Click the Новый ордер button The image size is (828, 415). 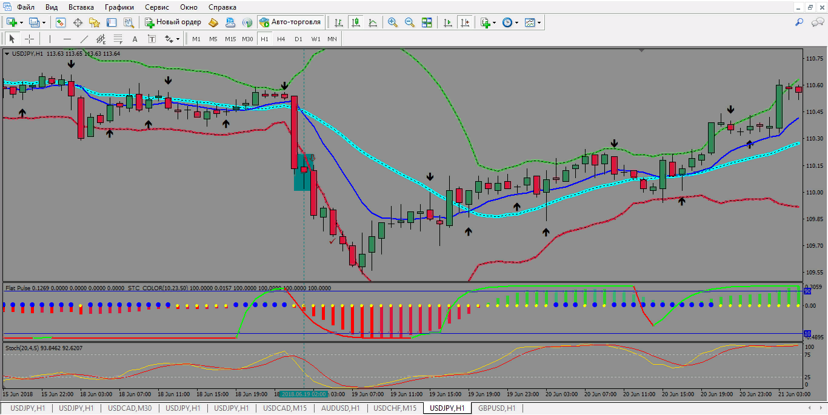[173, 22]
